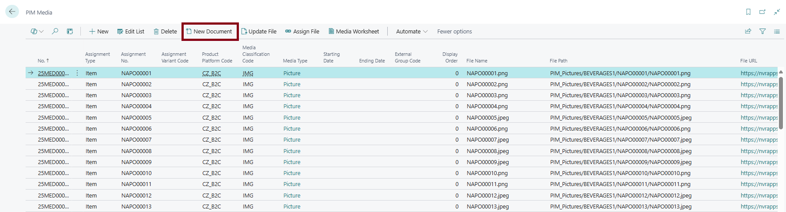The height and width of the screenshot is (212, 786).
Task: Expand the Automate menu
Action: 412,31
